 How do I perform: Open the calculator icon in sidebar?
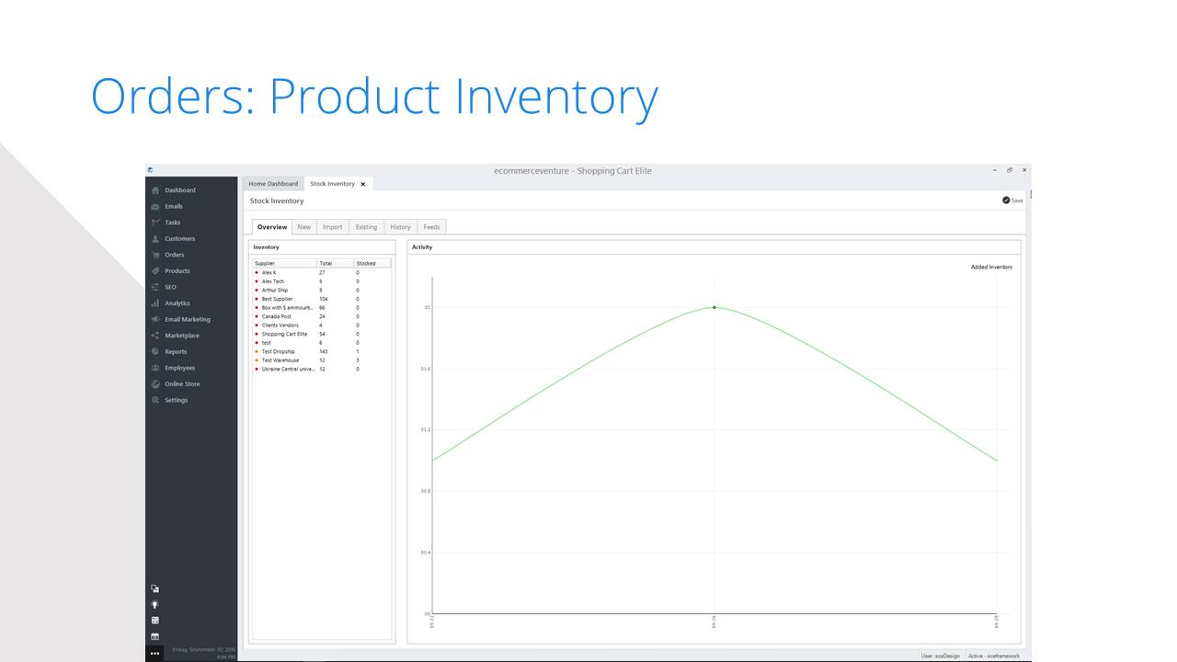point(154,621)
